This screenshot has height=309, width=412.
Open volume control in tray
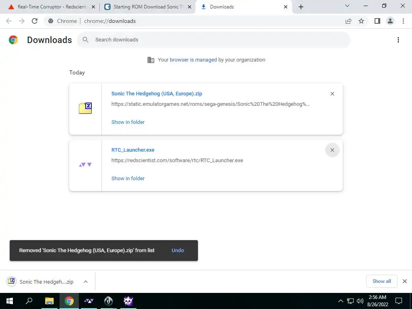[360, 301]
